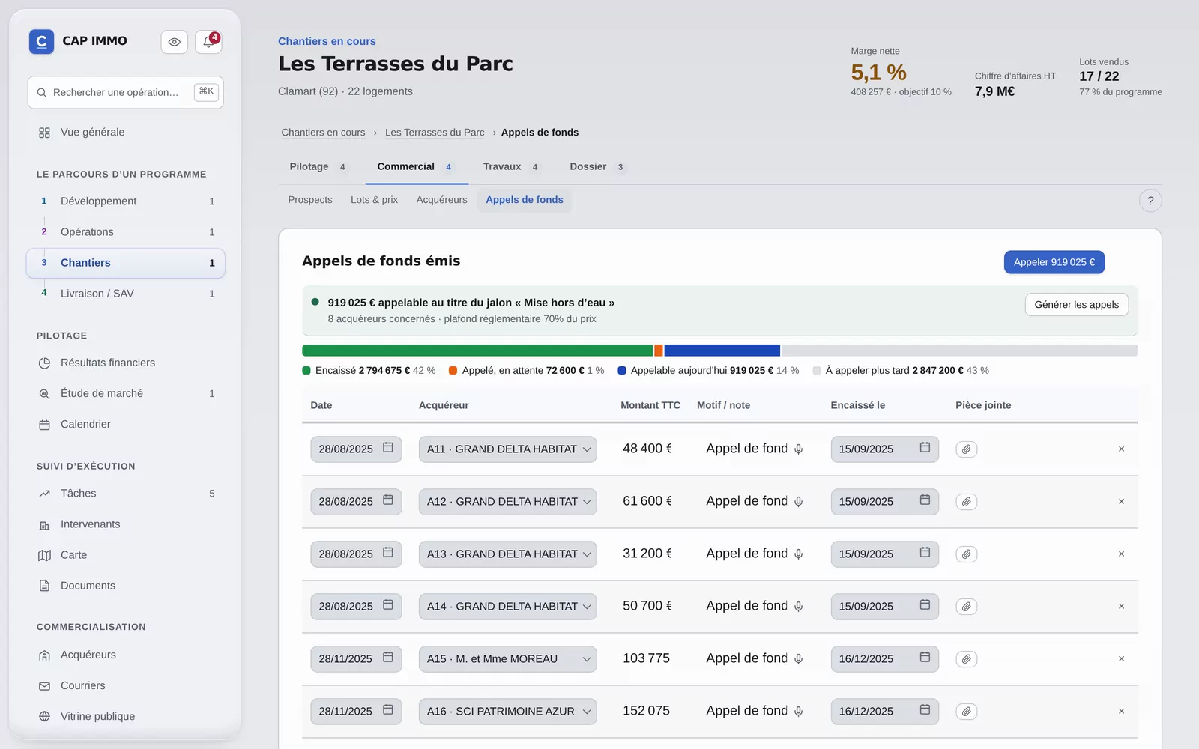Click the green Encaissé segment of the progress bar
The image size is (1199, 749).
point(477,351)
